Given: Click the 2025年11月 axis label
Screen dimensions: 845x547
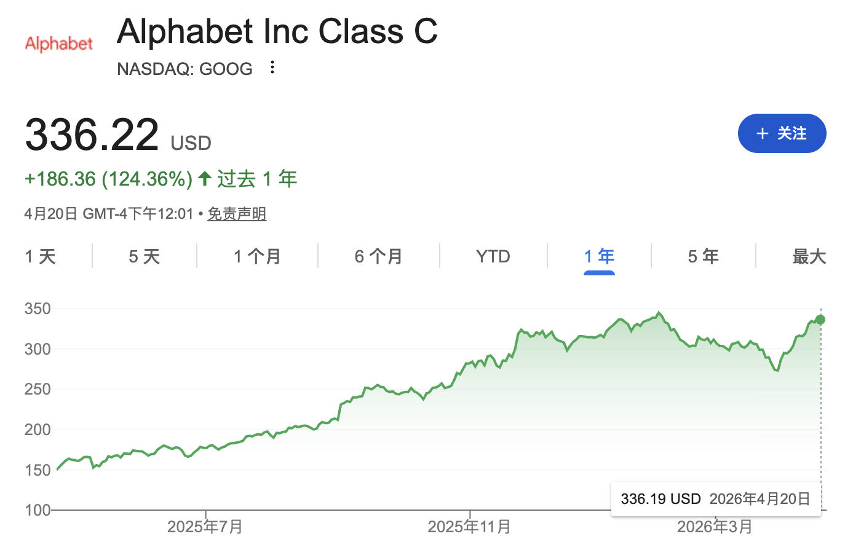Looking at the screenshot, I should coord(469,527).
